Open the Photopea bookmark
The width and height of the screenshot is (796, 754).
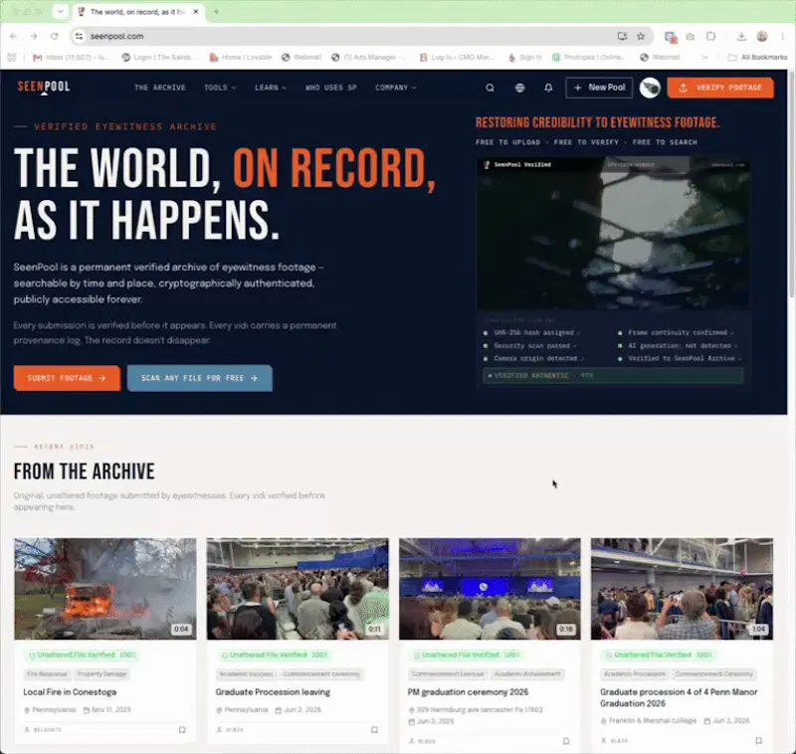click(589, 58)
